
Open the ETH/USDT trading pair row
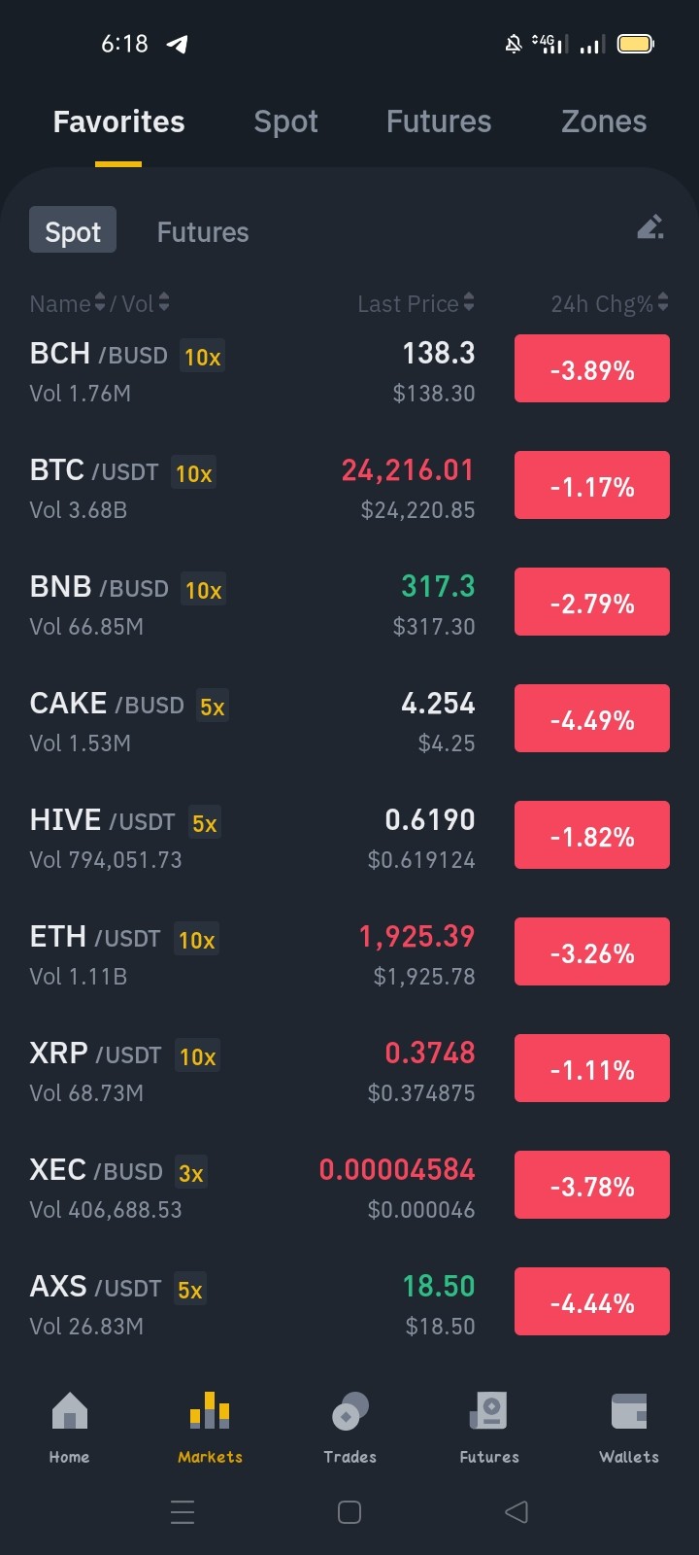coord(349,954)
